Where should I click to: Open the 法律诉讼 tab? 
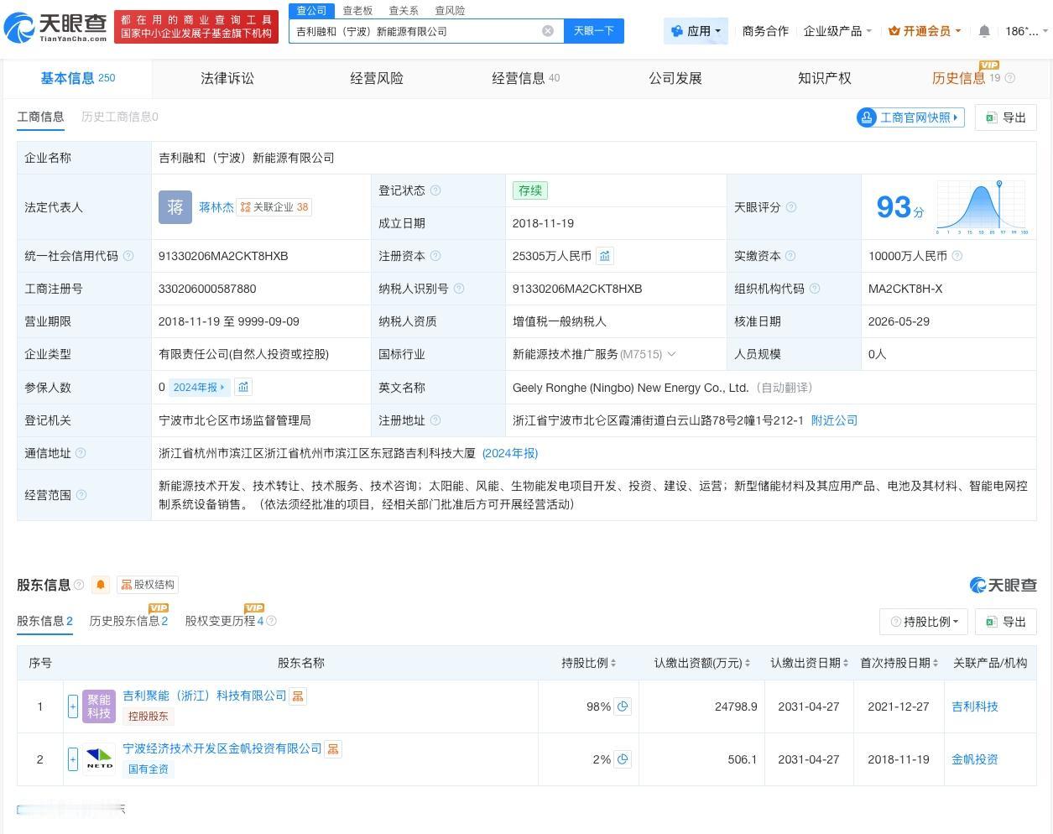coord(227,78)
